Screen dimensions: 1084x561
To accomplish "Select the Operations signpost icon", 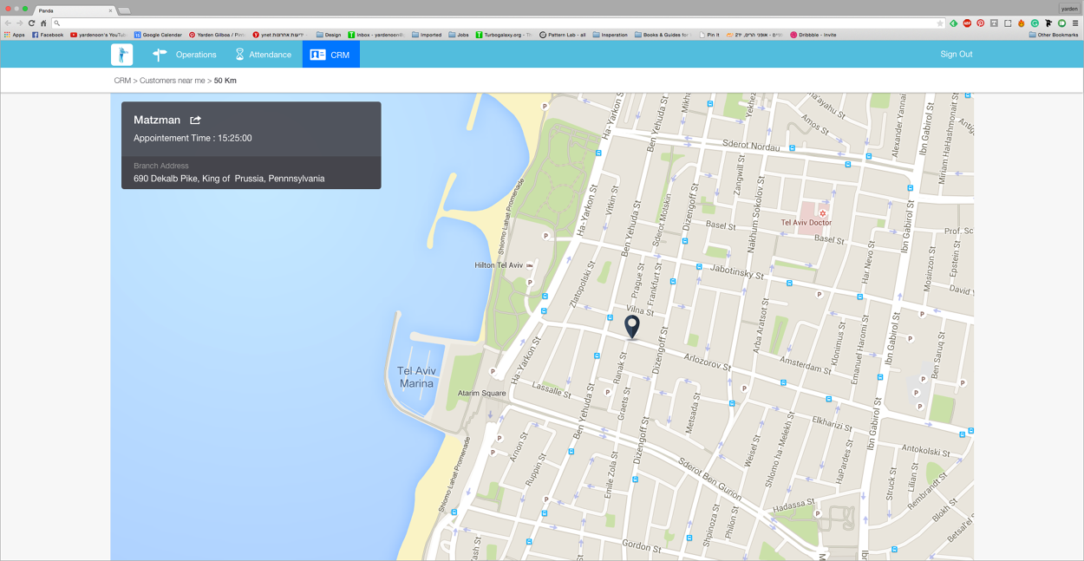I will point(160,54).
